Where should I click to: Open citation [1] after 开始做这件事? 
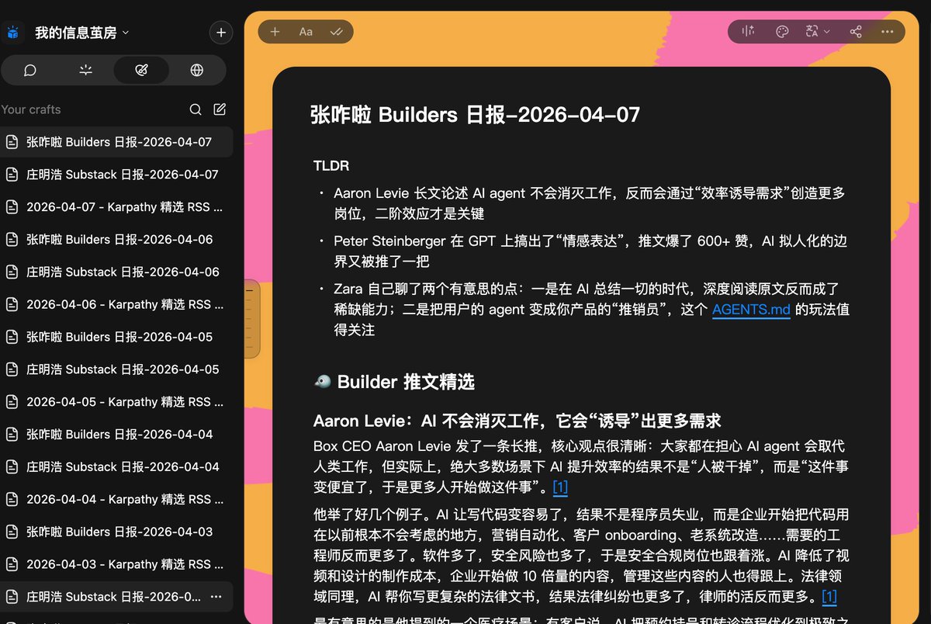(560, 488)
